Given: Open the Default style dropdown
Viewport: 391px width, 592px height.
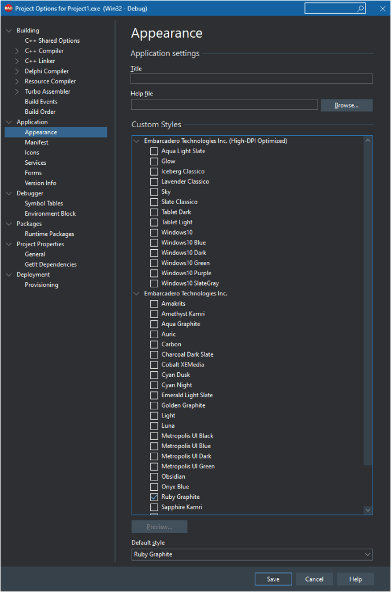Looking at the screenshot, I should coord(367,554).
